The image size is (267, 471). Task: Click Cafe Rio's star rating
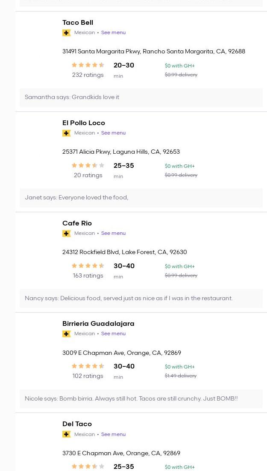[88, 266]
